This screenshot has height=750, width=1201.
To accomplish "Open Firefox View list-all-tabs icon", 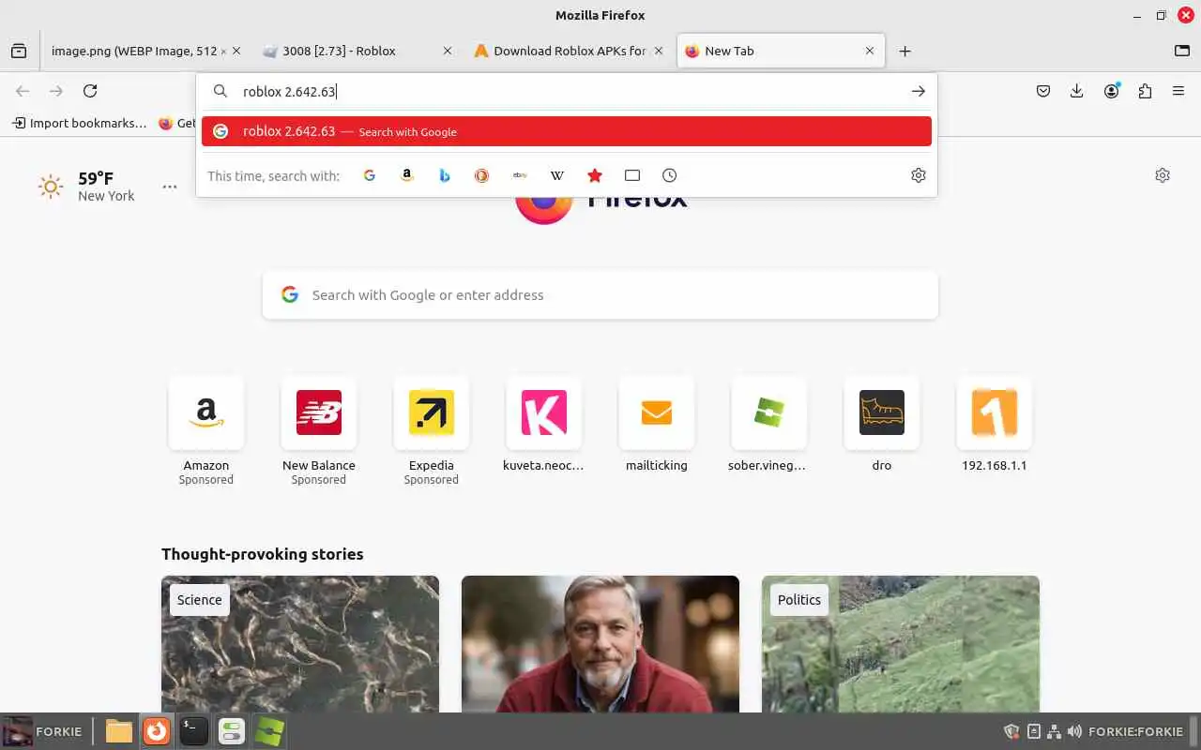I will tap(19, 52).
